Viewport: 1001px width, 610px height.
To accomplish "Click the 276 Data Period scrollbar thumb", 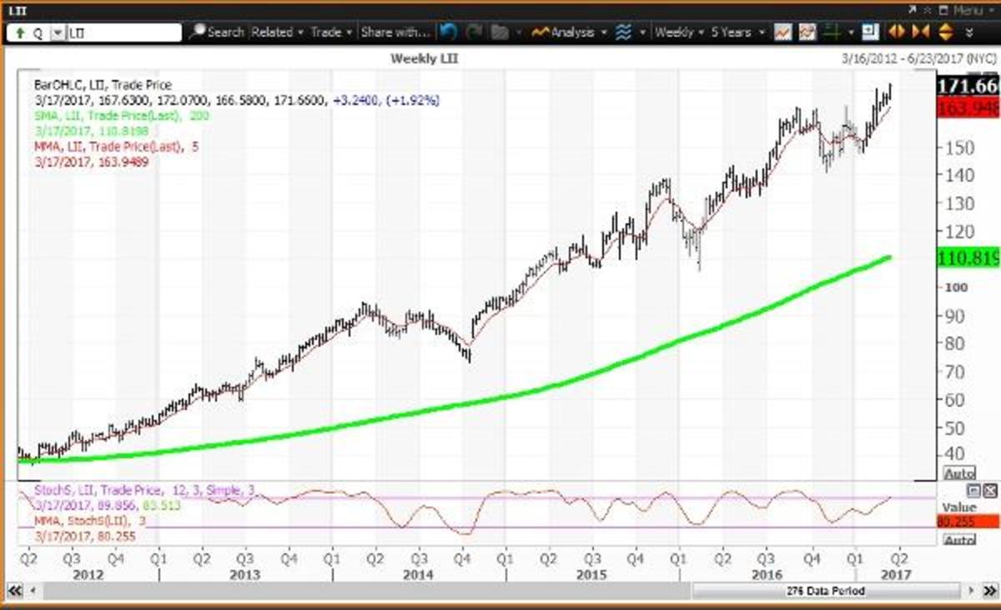I will click(826, 591).
